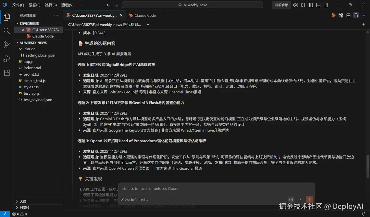Open the overflow menu ellipsis in menu bar

[81, 5]
